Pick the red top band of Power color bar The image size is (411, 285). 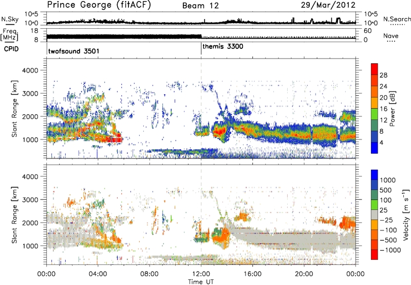coord(375,69)
